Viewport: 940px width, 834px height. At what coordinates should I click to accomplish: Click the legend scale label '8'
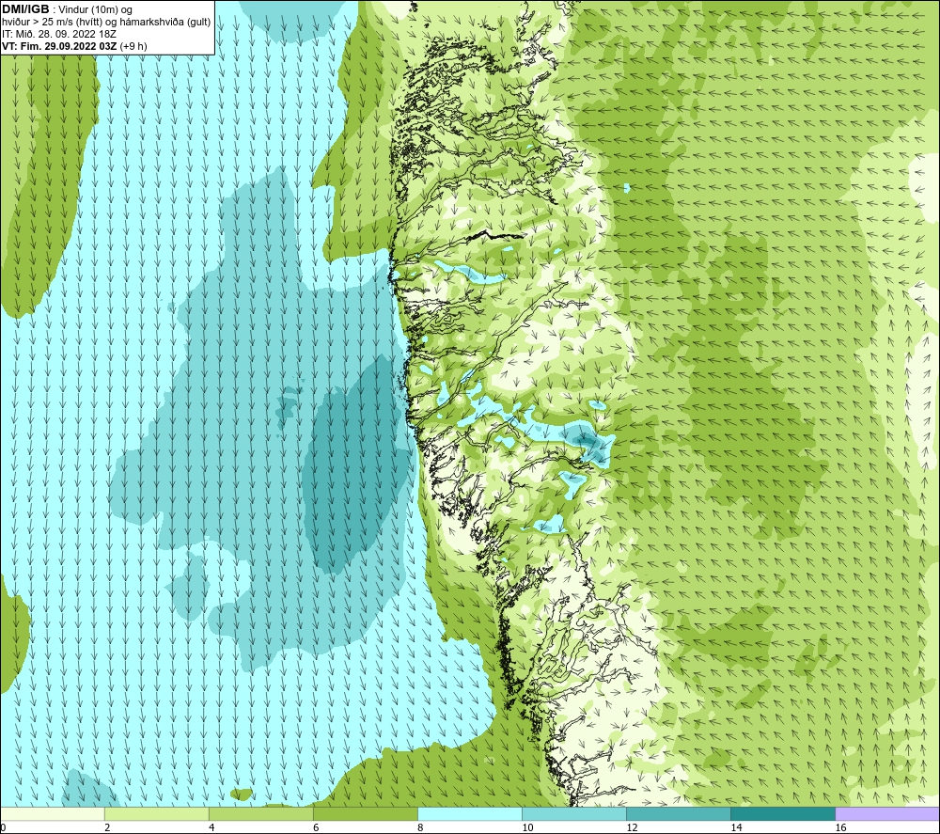point(419,828)
